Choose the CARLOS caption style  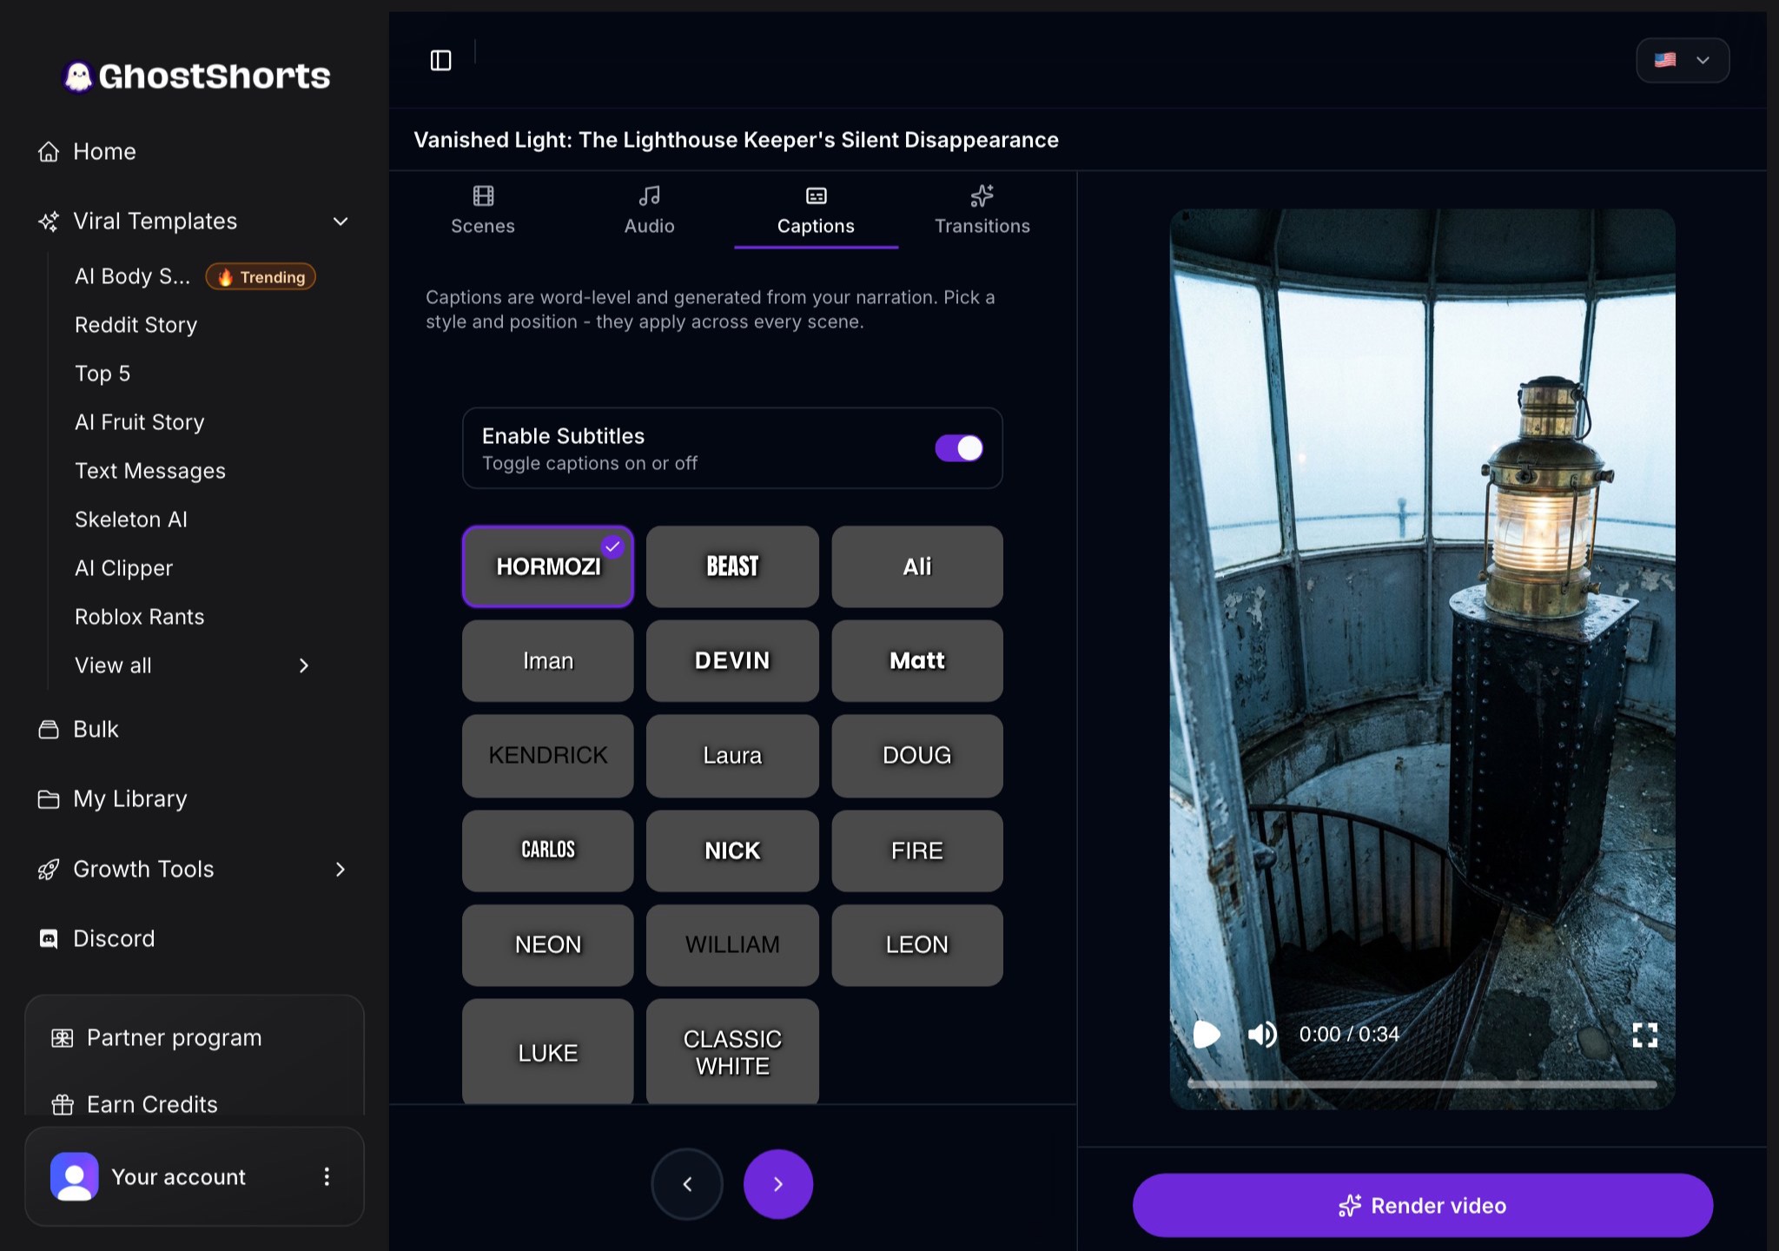click(x=548, y=850)
